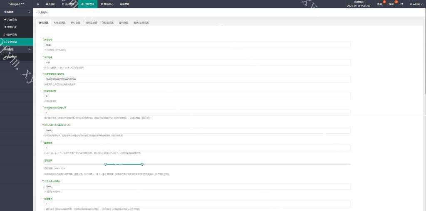Open 首页统计 in top navigation
The width and height of the screenshot is (426, 211).
[x=50, y=4]
